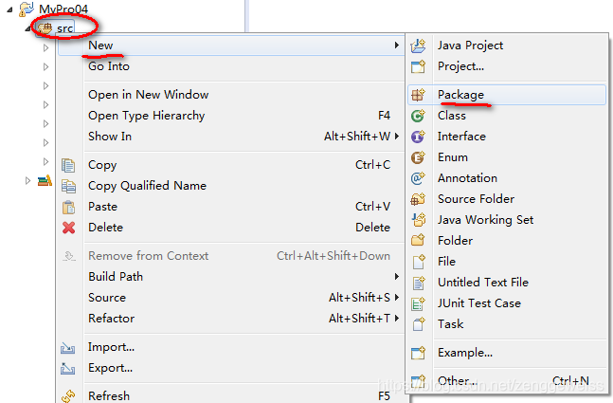
Task: Click the Enum icon
Action: (418, 157)
